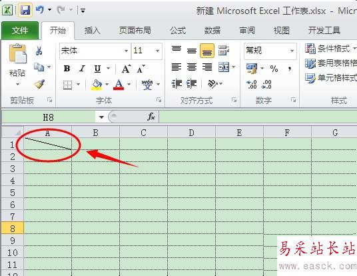Decrease font size with small A
Screen dimensions: 357x276
point(141,69)
